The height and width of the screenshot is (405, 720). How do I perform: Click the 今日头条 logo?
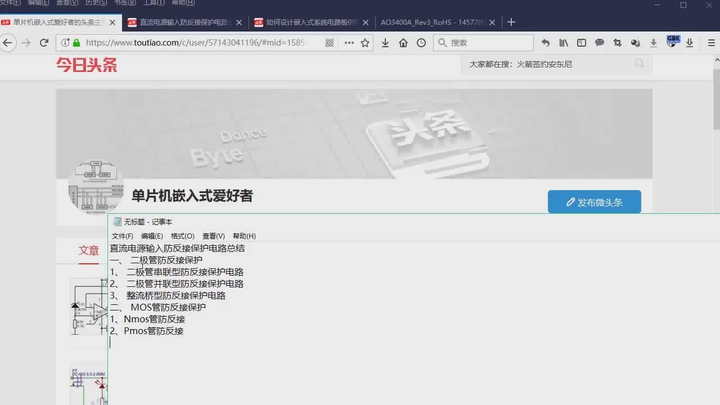(x=87, y=65)
